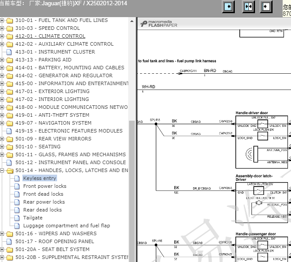291x262 pixels.
Task: Click page icon beside 413-01 Instrument Cluster
Action: 9,52
